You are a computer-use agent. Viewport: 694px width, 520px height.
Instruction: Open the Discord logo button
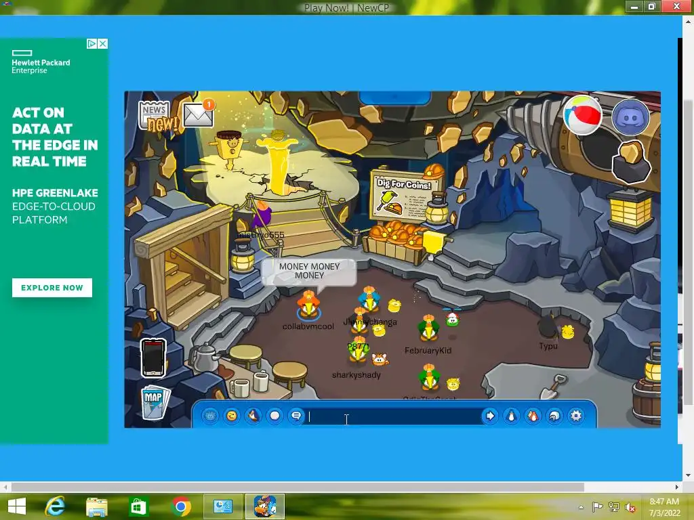(630, 117)
